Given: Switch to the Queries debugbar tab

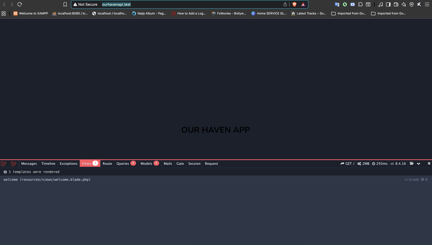Looking at the screenshot, I should [x=126, y=164].
